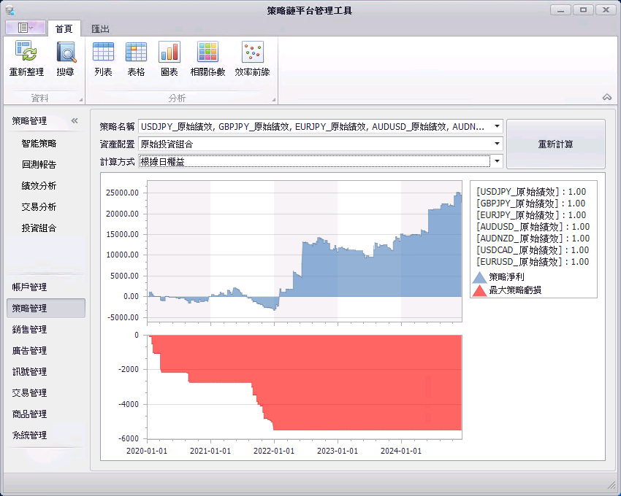Image resolution: width=621 pixels, height=496 pixels.
Task: Click the 策略管理 panel header title
Action: point(29,120)
